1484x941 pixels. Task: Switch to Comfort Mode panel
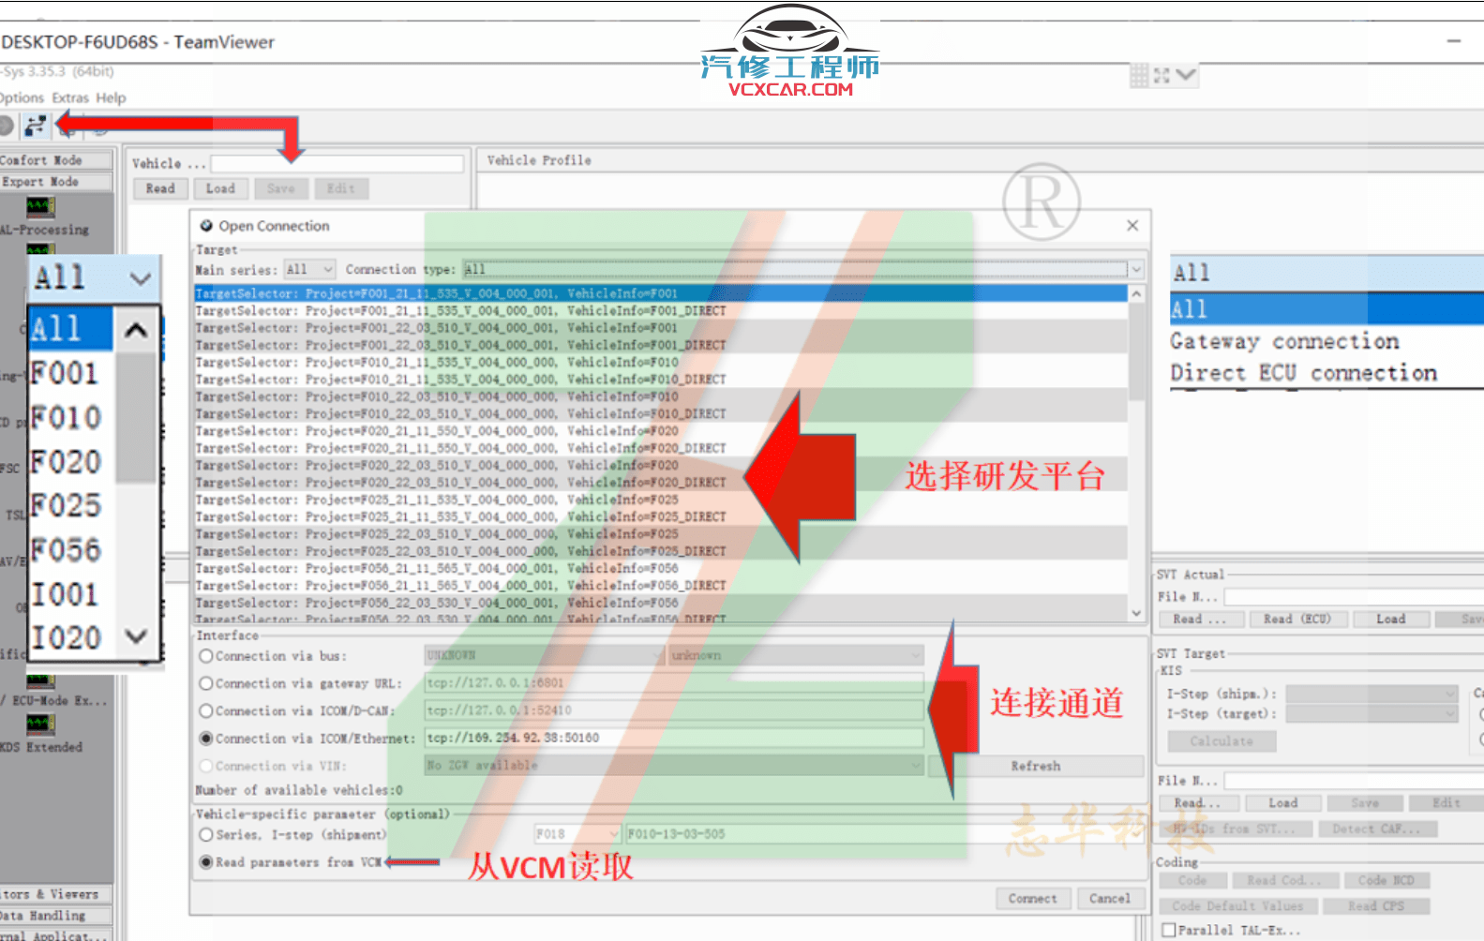point(56,160)
